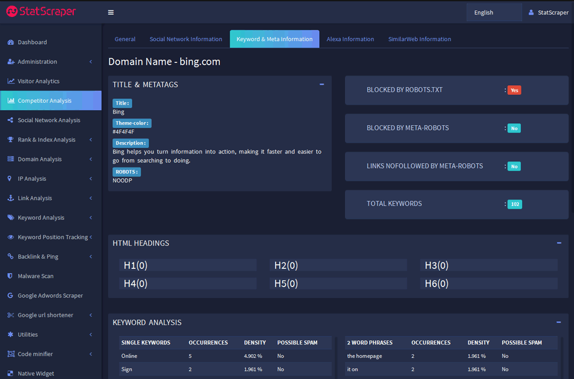Click the Title: label badge
This screenshot has width=574, height=379.
tap(122, 103)
